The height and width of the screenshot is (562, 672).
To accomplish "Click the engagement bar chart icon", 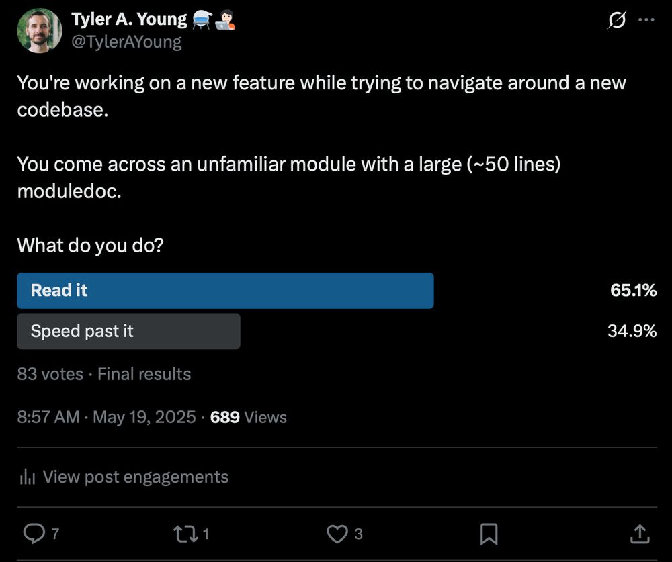I will pyautogui.click(x=27, y=477).
